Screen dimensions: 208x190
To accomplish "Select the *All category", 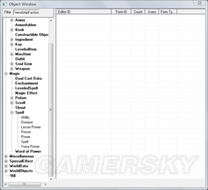I will coord(12,176).
